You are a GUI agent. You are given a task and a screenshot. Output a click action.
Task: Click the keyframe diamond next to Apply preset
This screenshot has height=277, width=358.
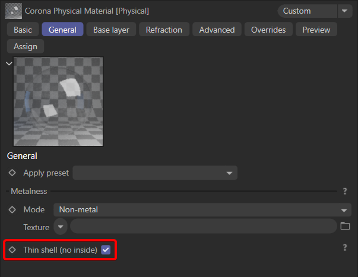click(x=12, y=173)
